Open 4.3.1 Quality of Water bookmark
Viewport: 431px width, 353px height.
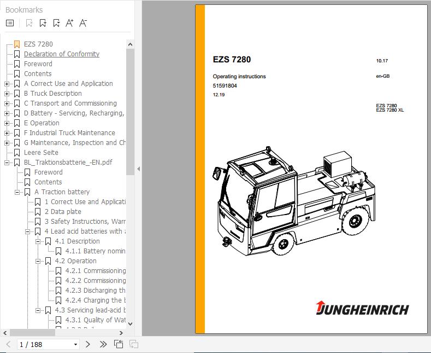point(96,320)
